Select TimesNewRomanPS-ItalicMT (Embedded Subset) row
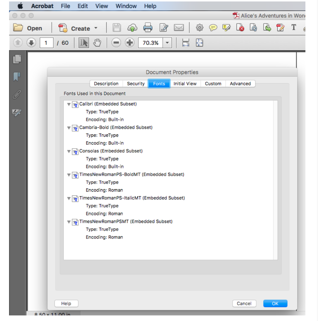Image resolution: width=318 pixels, height=321 pixels. coord(132,198)
